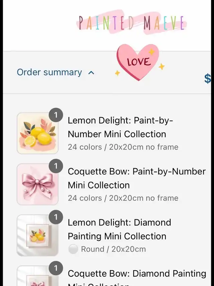Tap the white Round diamond shape icon
This screenshot has height=286, width=214.
click(73, 249)
